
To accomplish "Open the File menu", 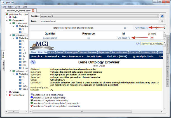I will pos(4,7).
